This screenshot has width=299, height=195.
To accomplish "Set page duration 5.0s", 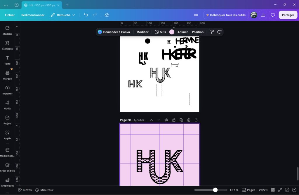I will point(160,32).
